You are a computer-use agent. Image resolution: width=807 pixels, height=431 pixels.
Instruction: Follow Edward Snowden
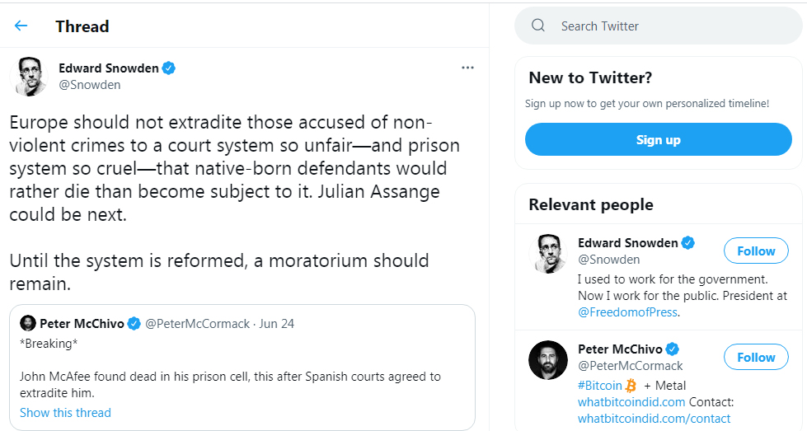point(756,251)
